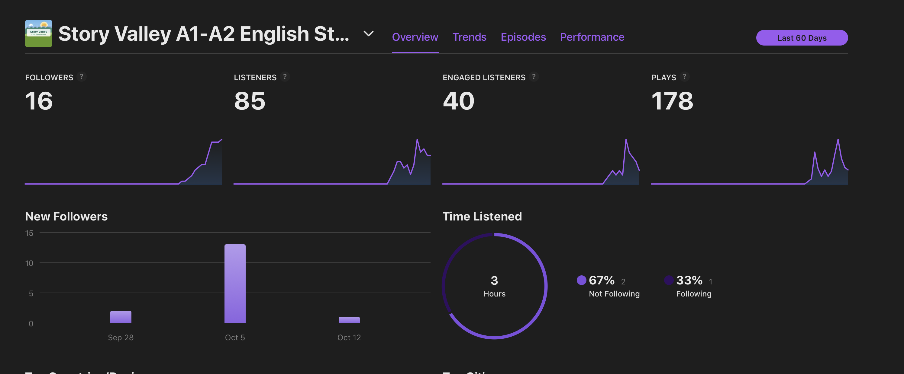Screen dimensions: 904x374
Task: Open the Performance tab
Action: 592,37
